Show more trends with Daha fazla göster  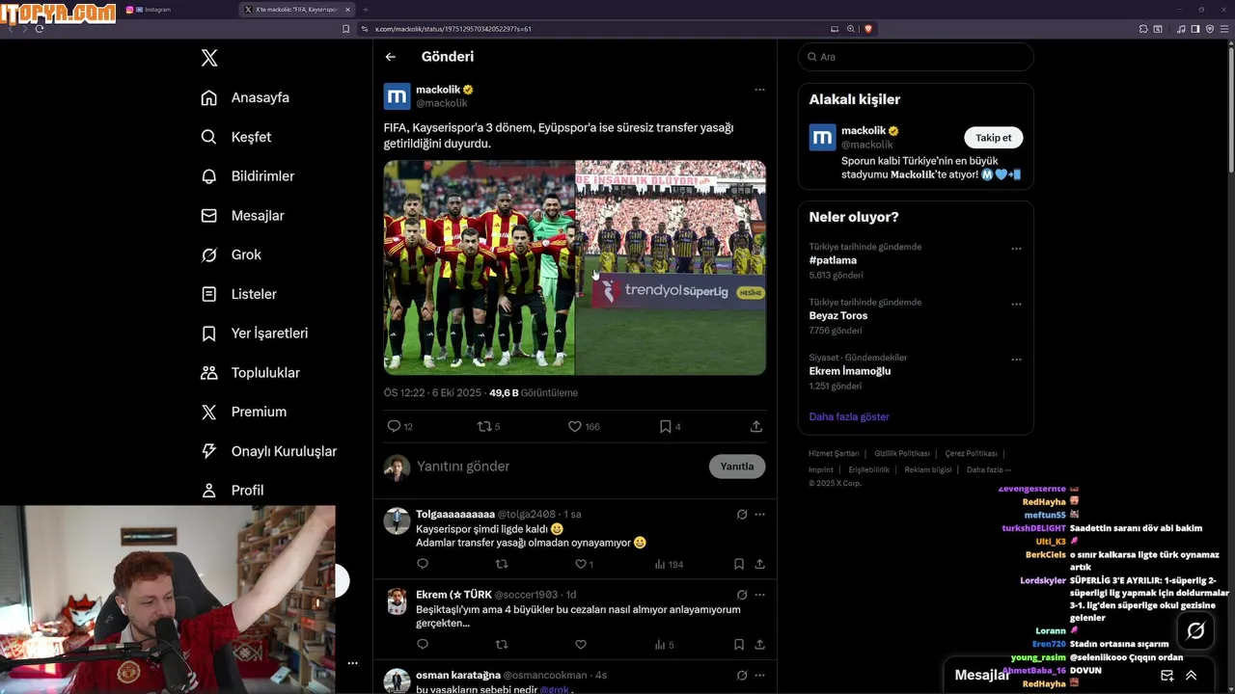tap(849, 416)
